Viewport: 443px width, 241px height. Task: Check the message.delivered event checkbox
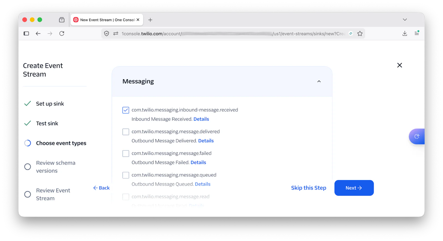126,132
